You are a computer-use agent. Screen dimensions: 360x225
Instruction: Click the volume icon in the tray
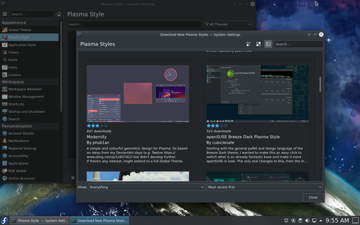click(307, 220)
